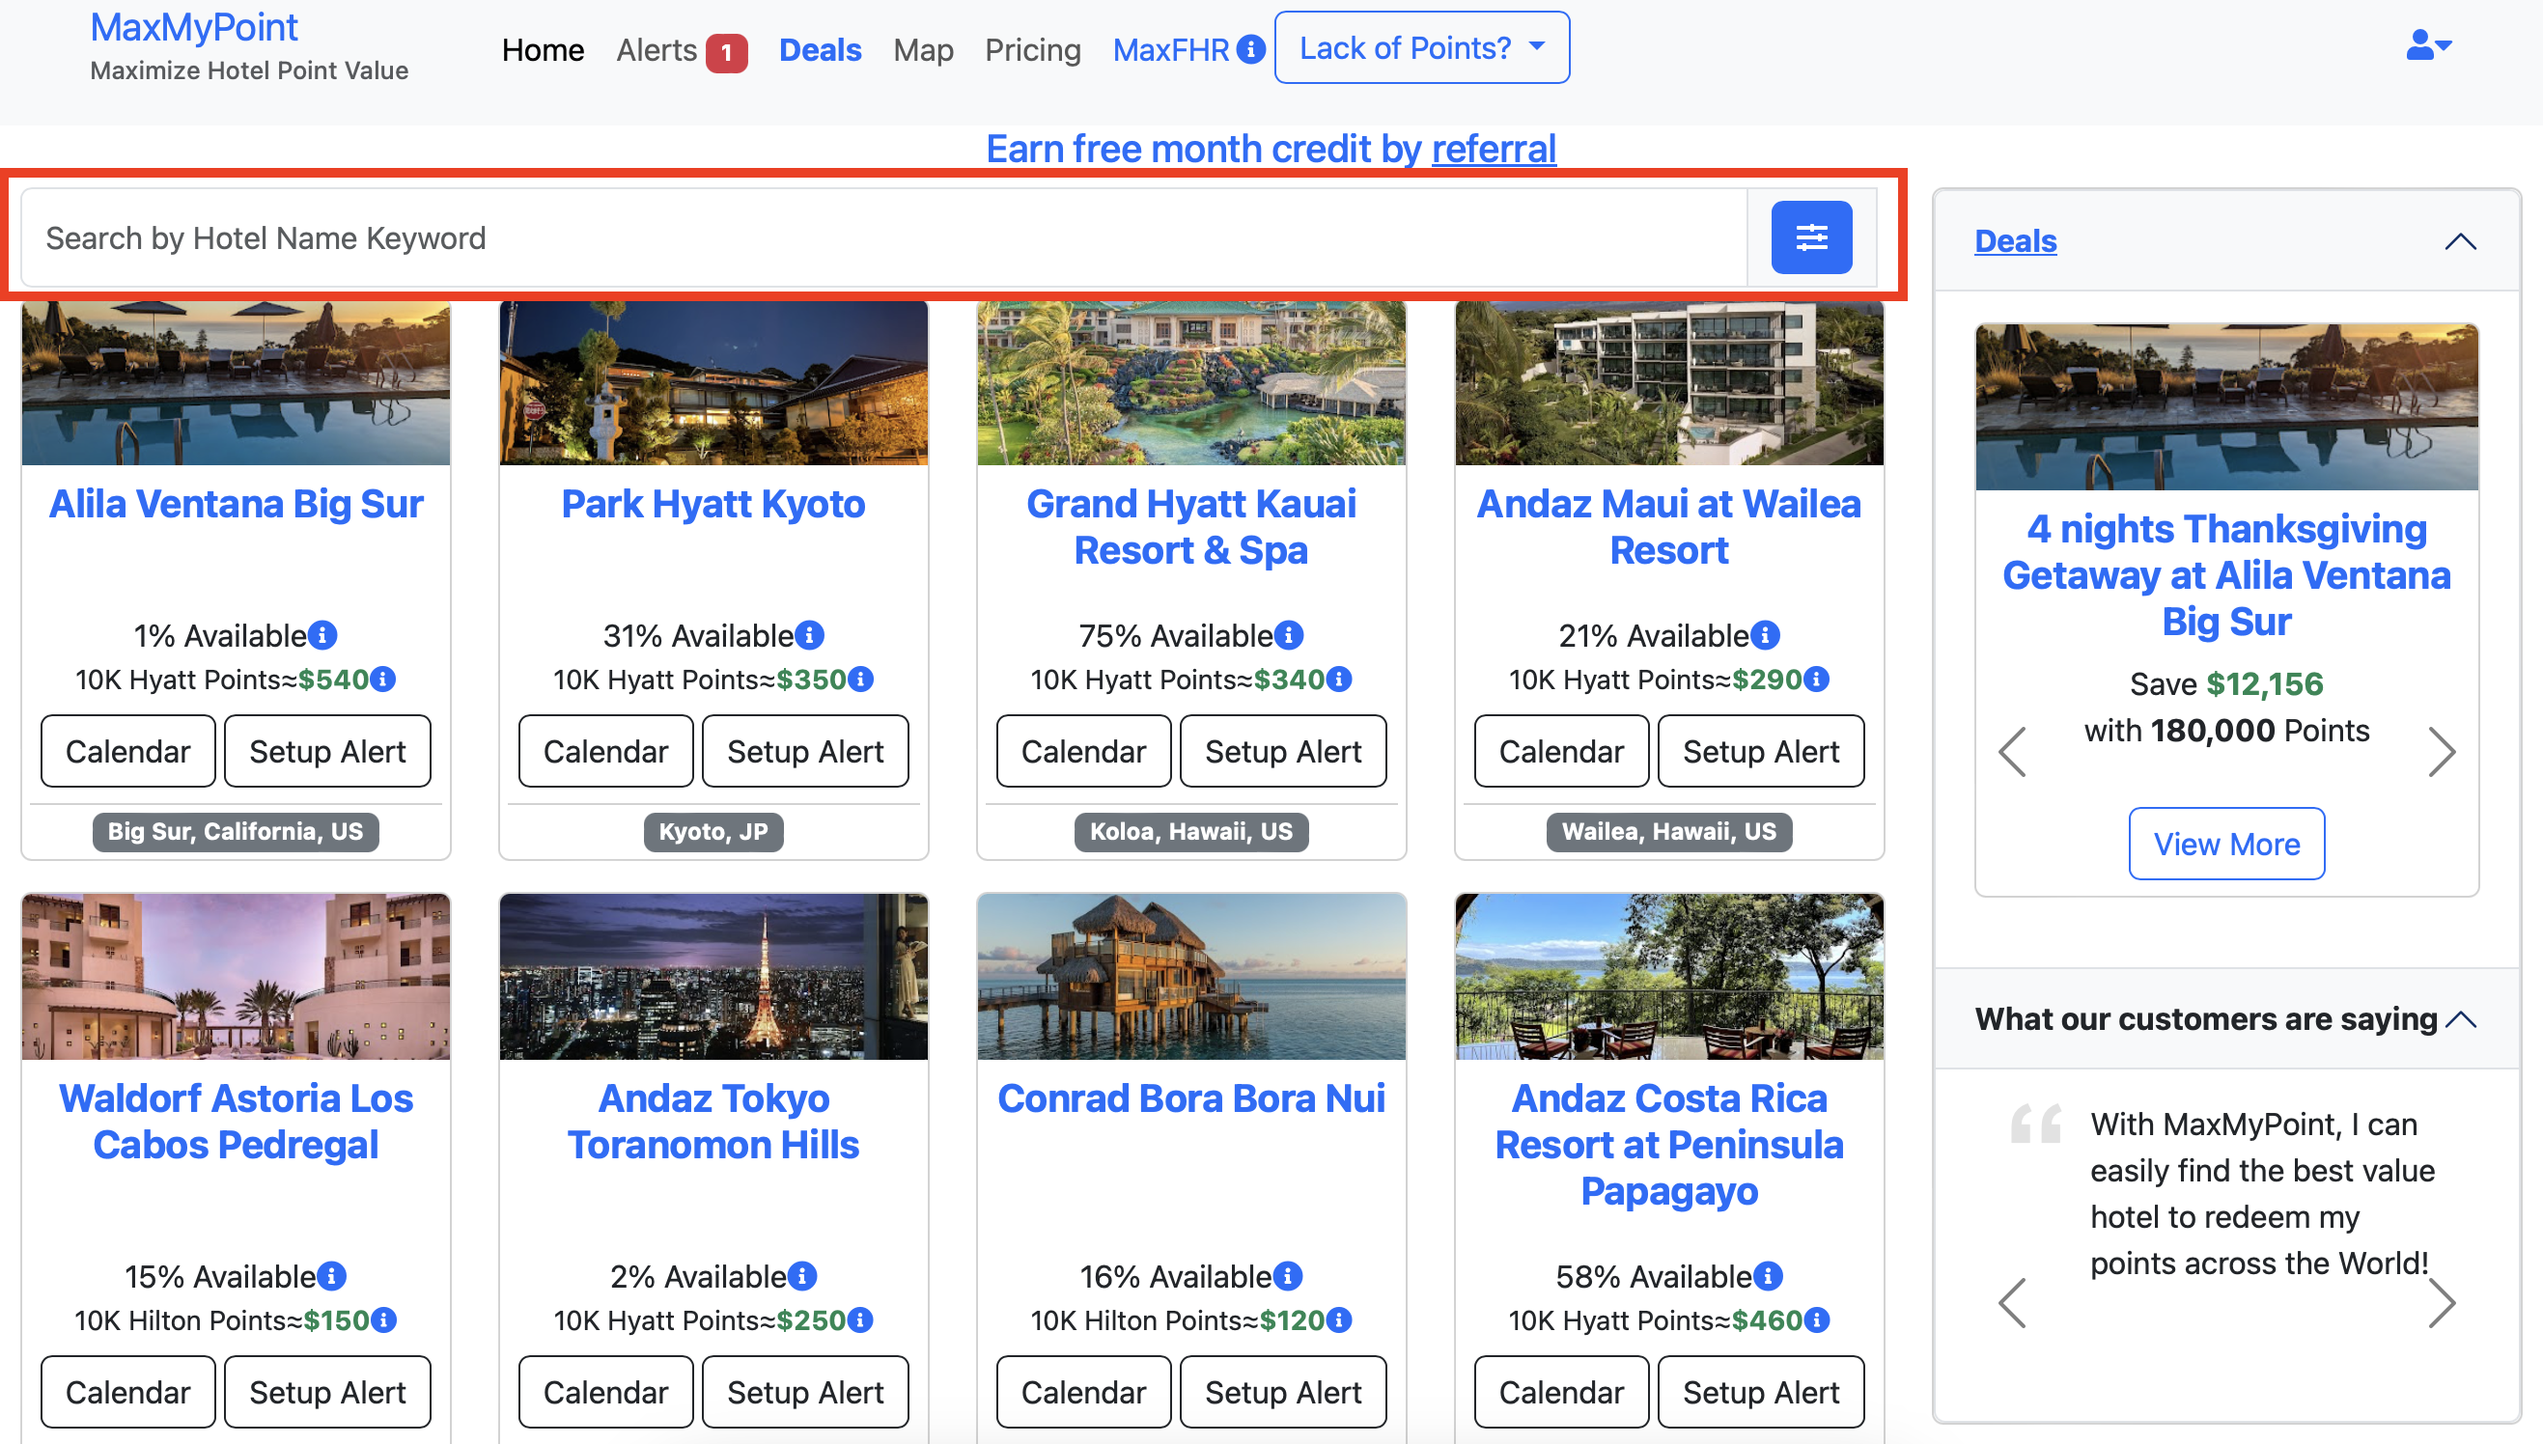Open the Waldorf Astoria Los Cabos Pedregal title

[236, 1122]
